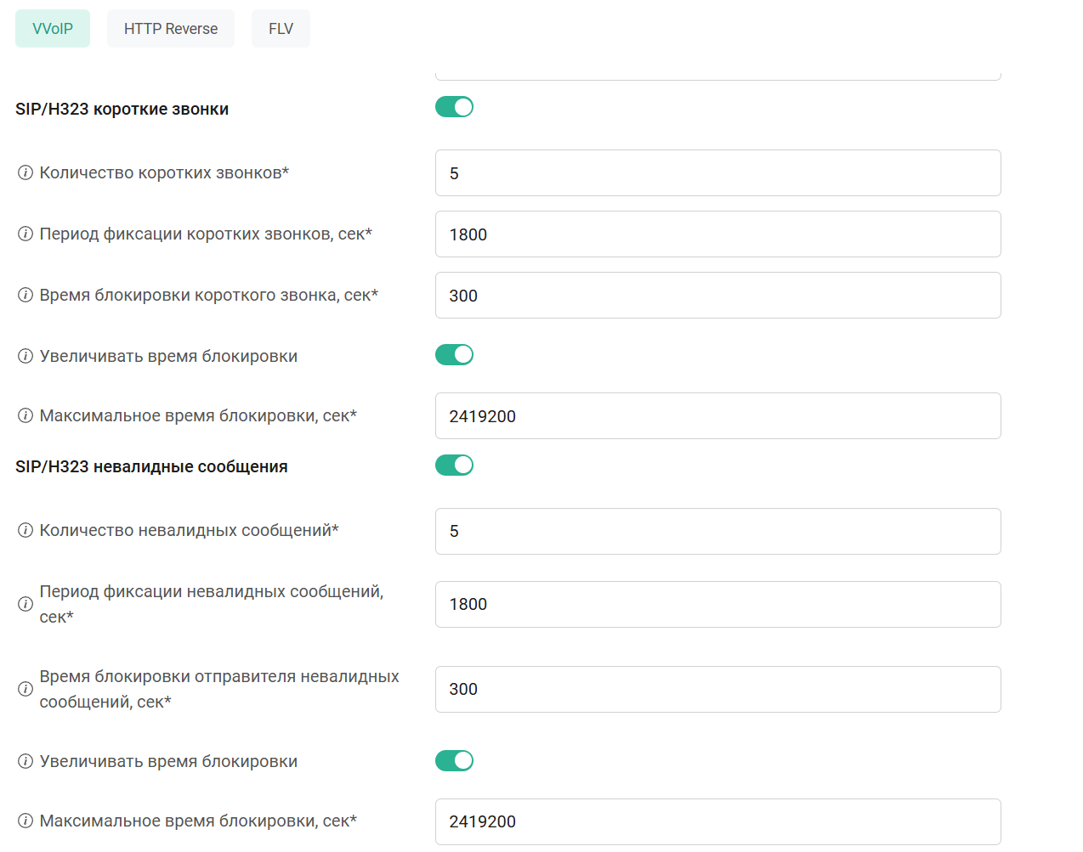Viewport: 1083px width, 852px height.
Task: Toggle Увеличивать время блокировки for short calls
Action: [454, 355]
